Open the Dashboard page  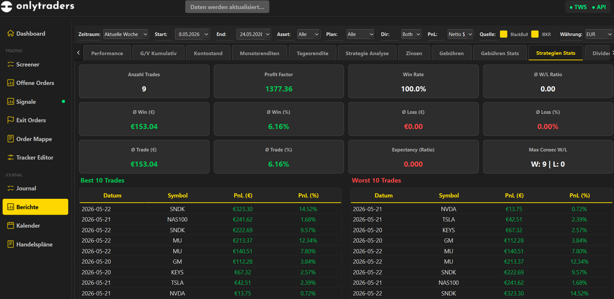pos(35,33)
